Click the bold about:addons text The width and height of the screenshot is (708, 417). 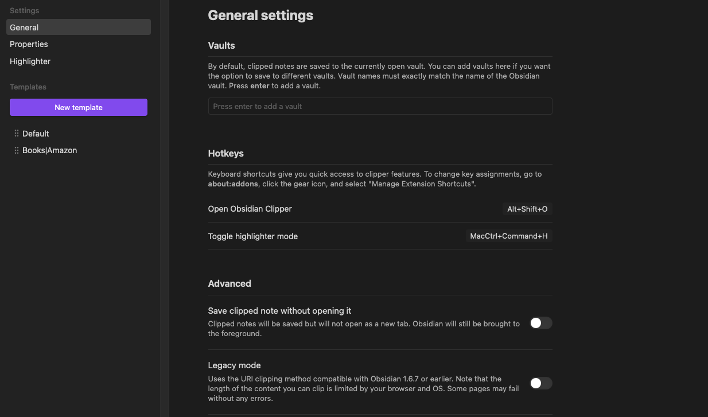[232, 184]
